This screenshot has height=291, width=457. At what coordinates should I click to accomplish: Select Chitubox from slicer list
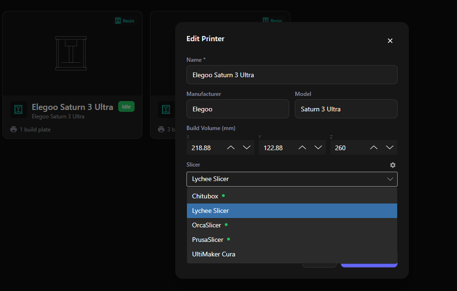(292, 196)
